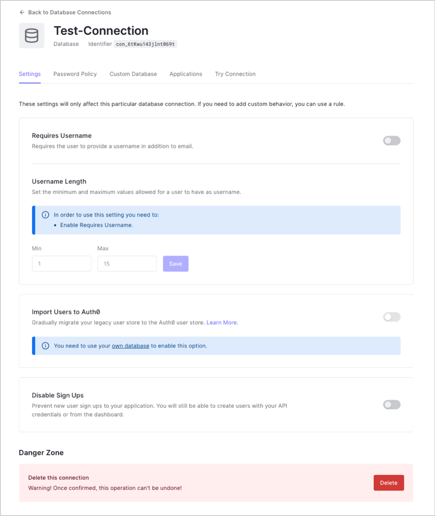This screenshot has width=435, height=516.
Task: Open the own database link
Action: coord(131,346)
